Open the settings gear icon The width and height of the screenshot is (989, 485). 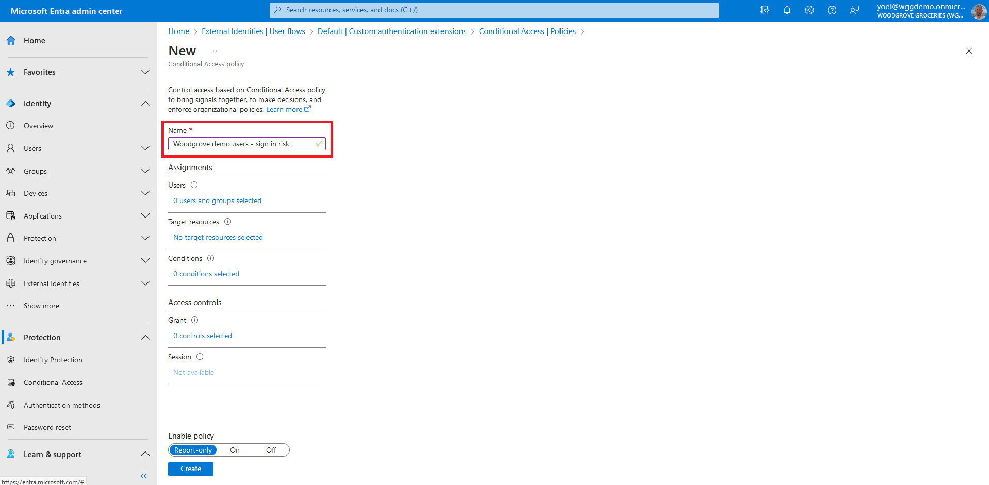pyautogui.click(x=809, y=10)
